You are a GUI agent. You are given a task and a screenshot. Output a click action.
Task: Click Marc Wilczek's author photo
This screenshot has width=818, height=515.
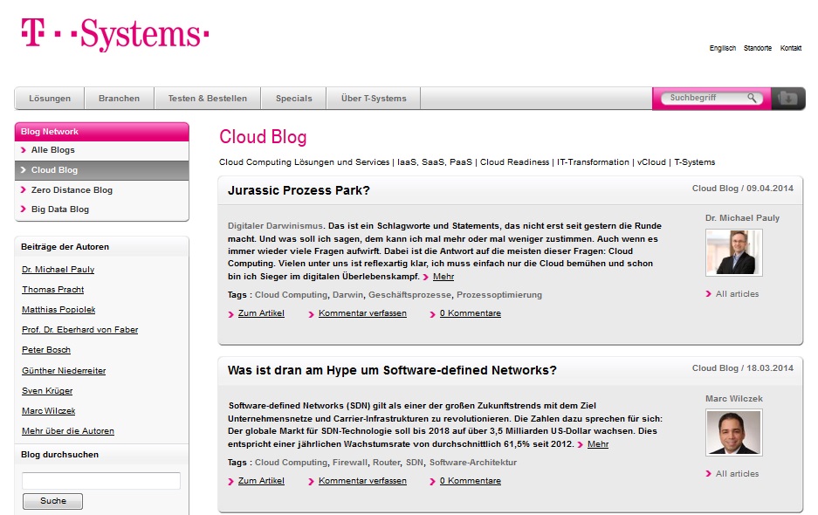tap(733, 432)
